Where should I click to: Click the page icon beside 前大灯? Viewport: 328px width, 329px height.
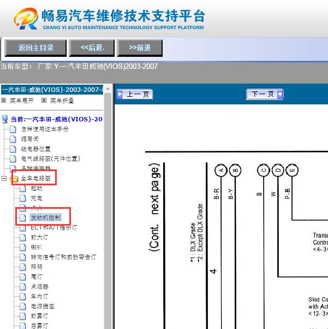pyautogui.click(x=23, y=238)
